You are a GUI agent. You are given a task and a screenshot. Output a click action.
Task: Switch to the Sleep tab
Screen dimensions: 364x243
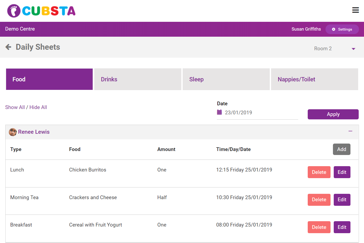pyautogui.click(x=226, y=79)
